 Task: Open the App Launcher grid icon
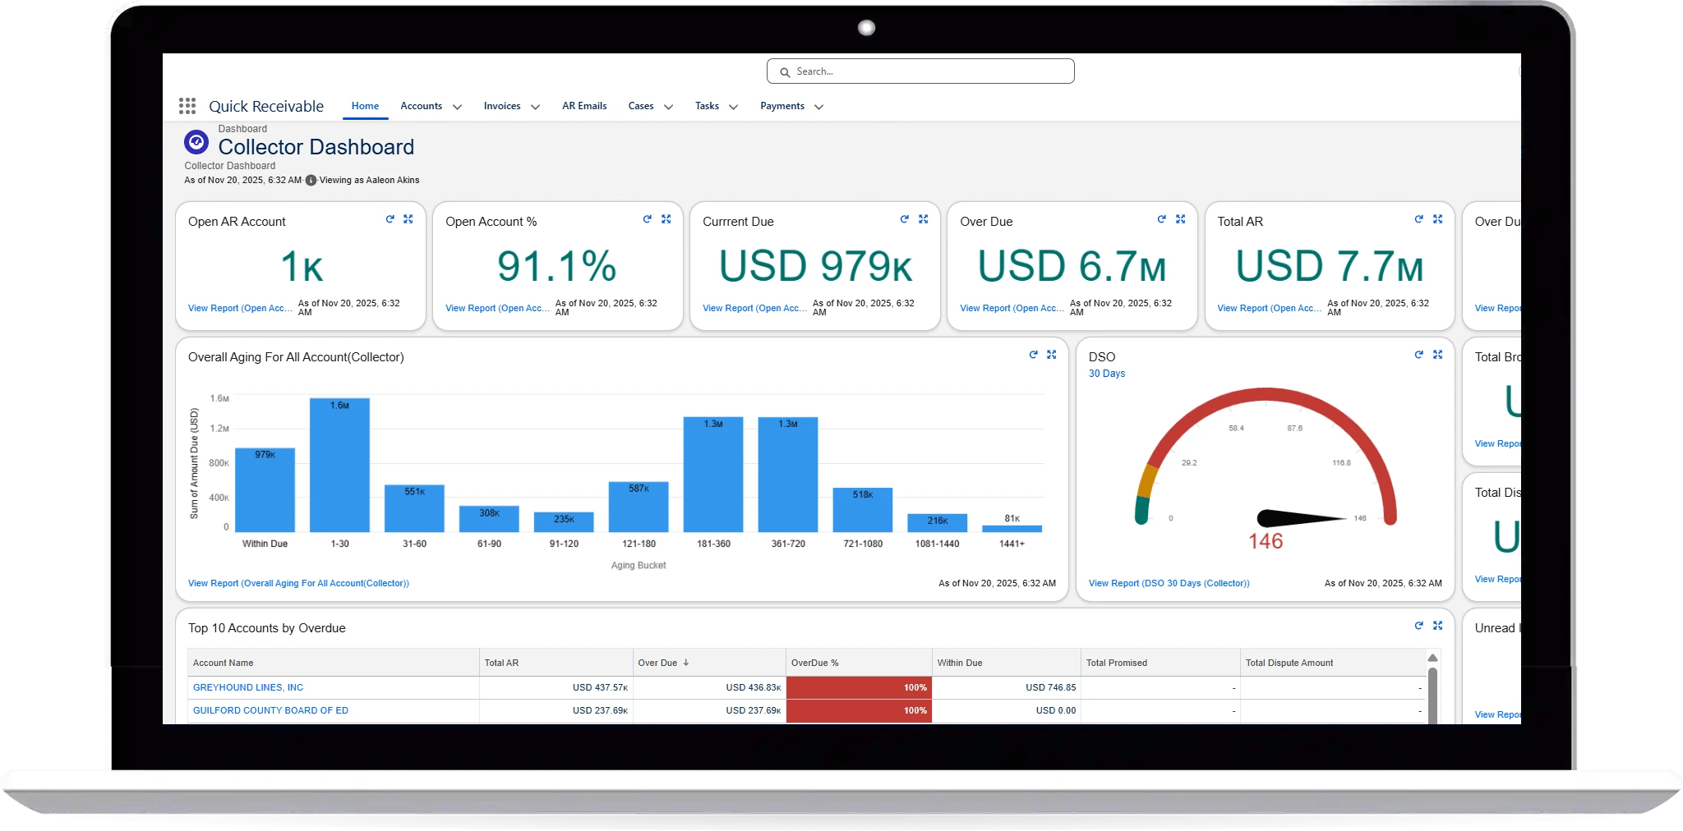pyautogui.click(x=187, y=106)
